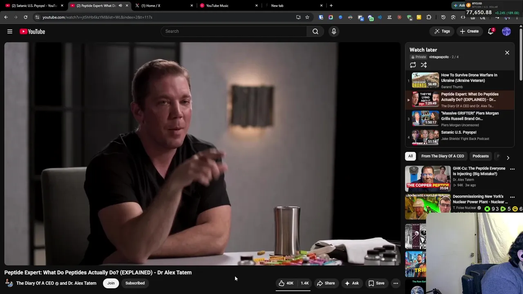Switch to the New tab browser tab
Image resolution: width=523 pixels, height=294 pixels.
[x=293, y=6]
